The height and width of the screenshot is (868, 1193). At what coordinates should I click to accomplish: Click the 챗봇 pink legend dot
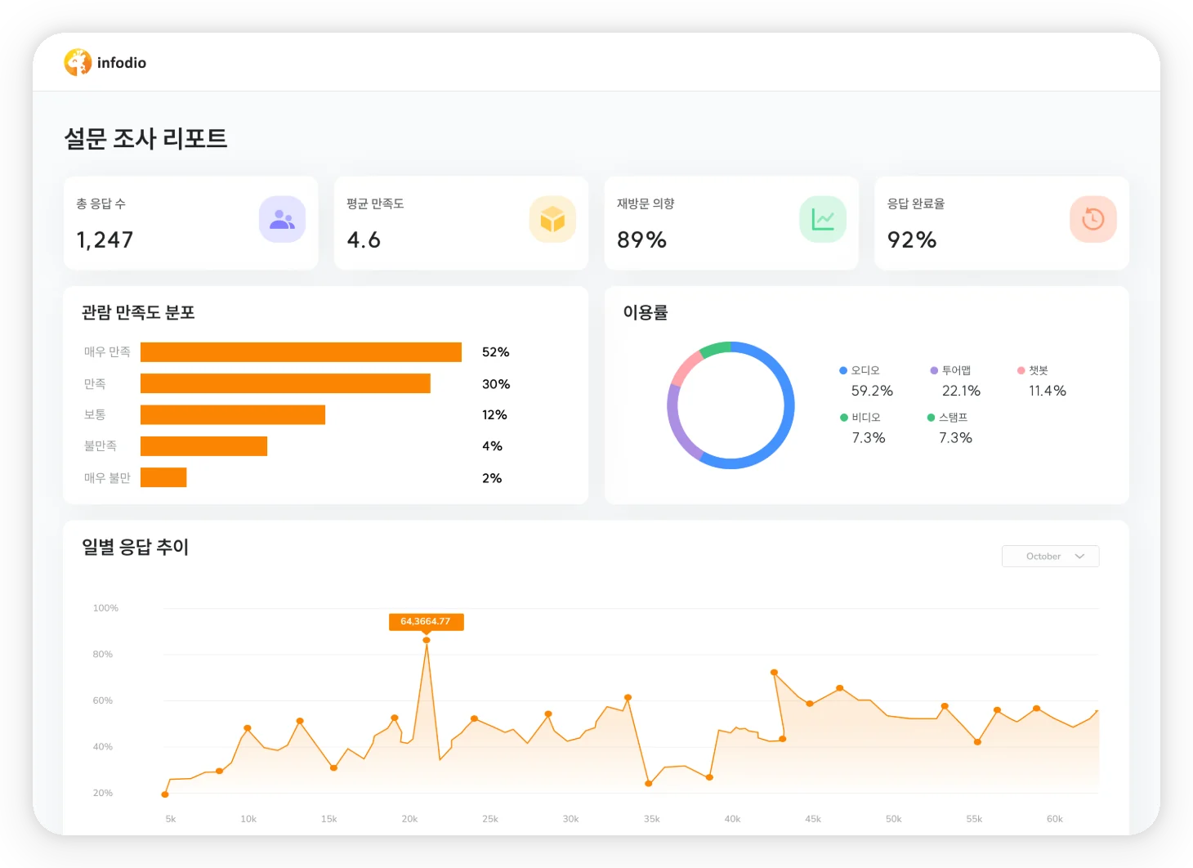tap(1021, 370)
